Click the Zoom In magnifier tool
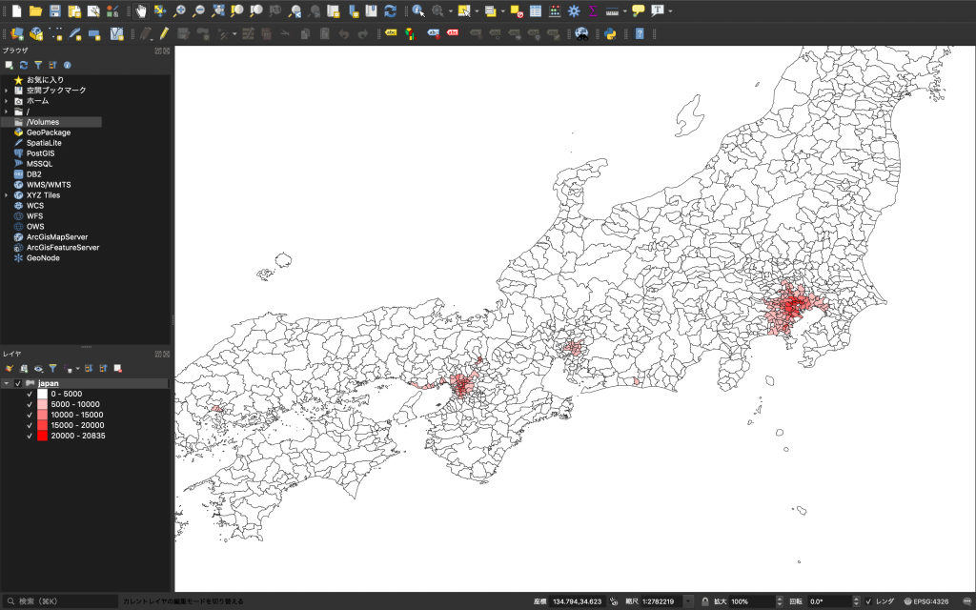Screen dimensions: 976x610 point(179,10)
